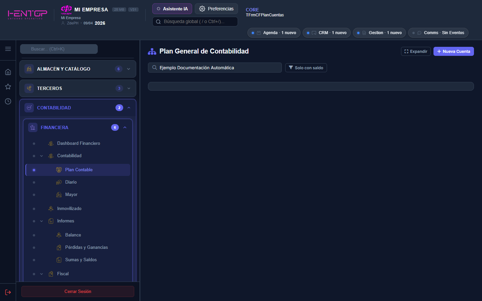
Task: Click the Ejemplo Documentación Automática search field
Action: (x=215, y=68)
